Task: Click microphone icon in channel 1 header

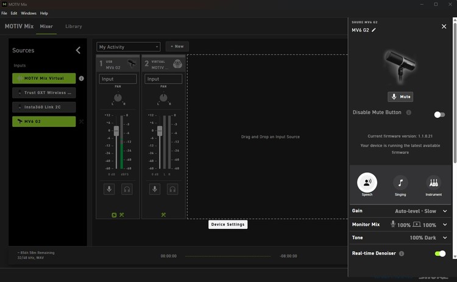Action: click(x=132, y=63)
